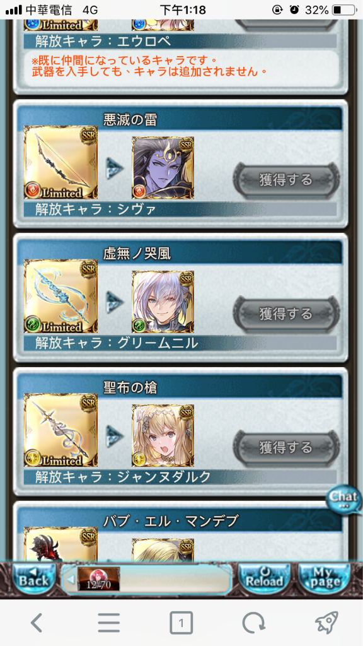Screen dimensions: 363x646
Task: Tap the browser rocket icon
Action: 326,621
